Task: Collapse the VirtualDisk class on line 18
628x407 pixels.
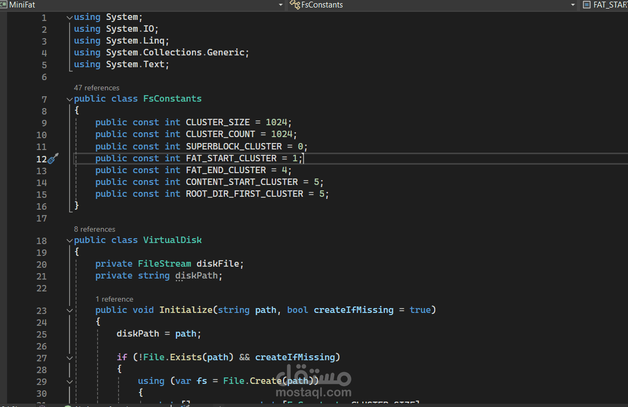Action: coord(69,240)
